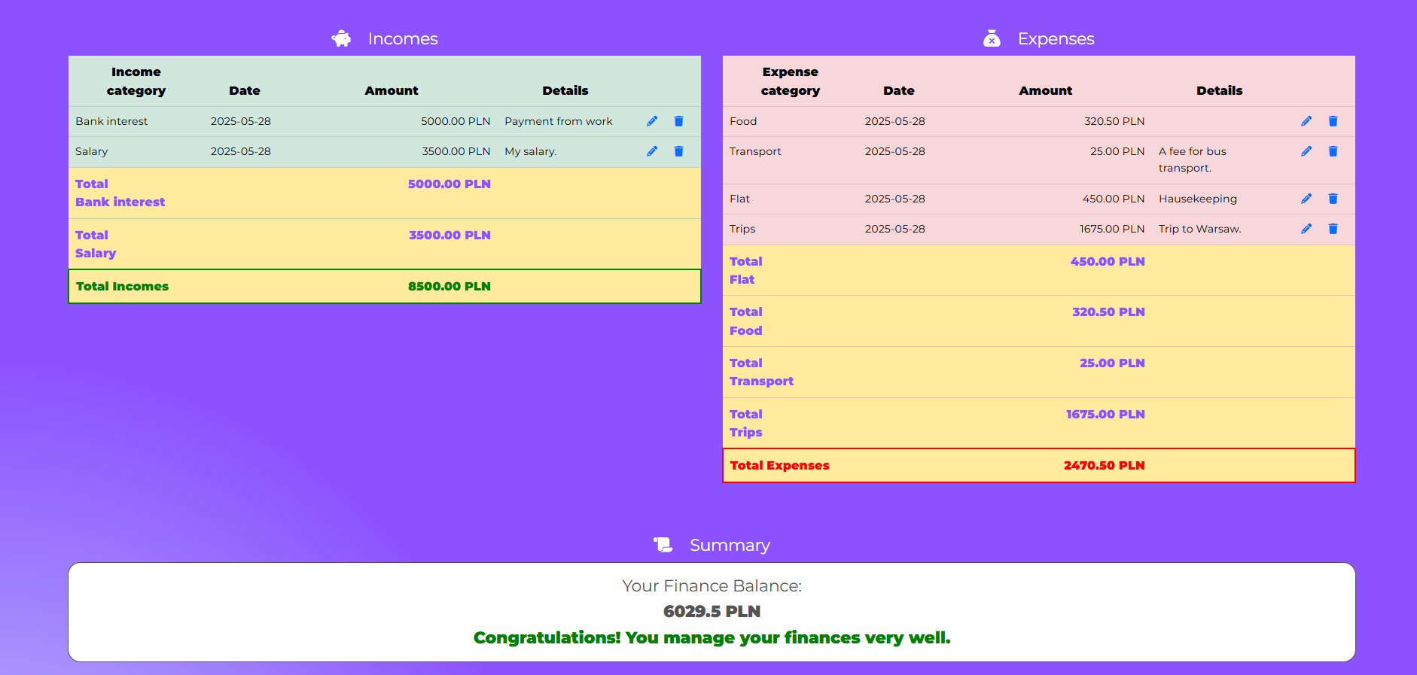
Task: Click the piggy bank Incomes icon
Action: pos(342,38)
